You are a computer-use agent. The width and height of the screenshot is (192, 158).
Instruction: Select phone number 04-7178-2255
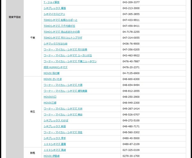tap(131, 32)
